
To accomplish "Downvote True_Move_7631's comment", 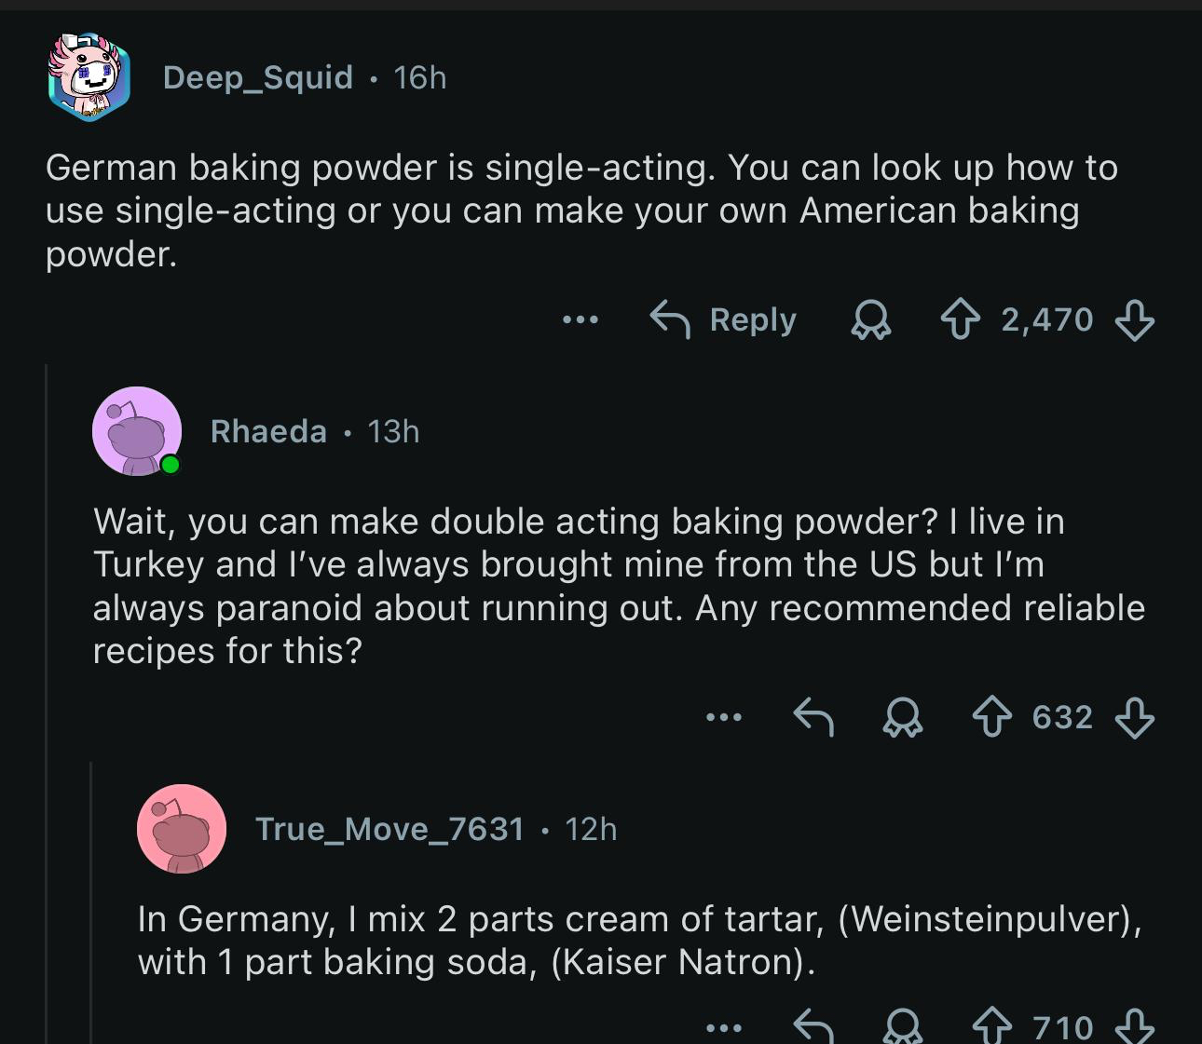I will tap(1134, 1026).
